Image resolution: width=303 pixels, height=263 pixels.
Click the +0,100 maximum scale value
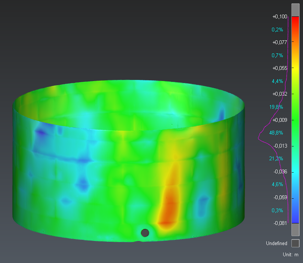279,17
